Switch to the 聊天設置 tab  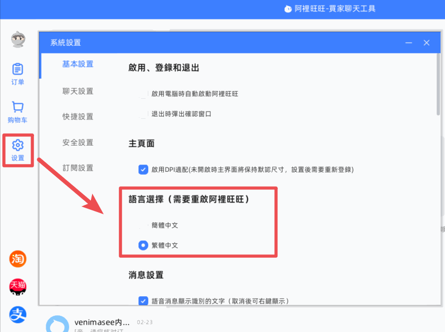pos(78,92)
